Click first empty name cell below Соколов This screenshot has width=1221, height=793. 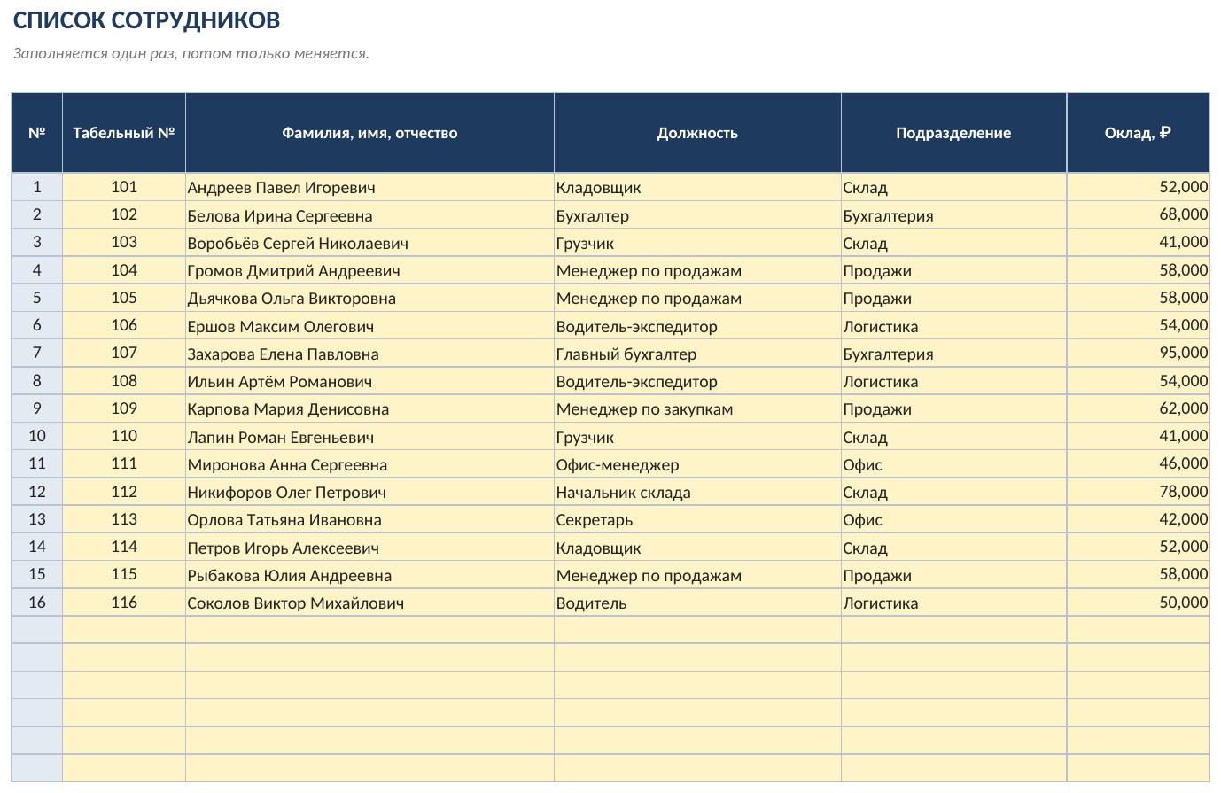coord(369,630)
